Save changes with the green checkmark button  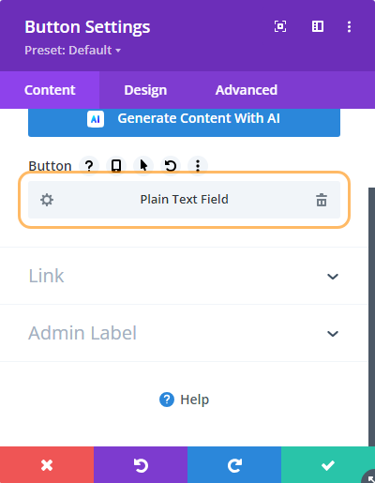328,465
